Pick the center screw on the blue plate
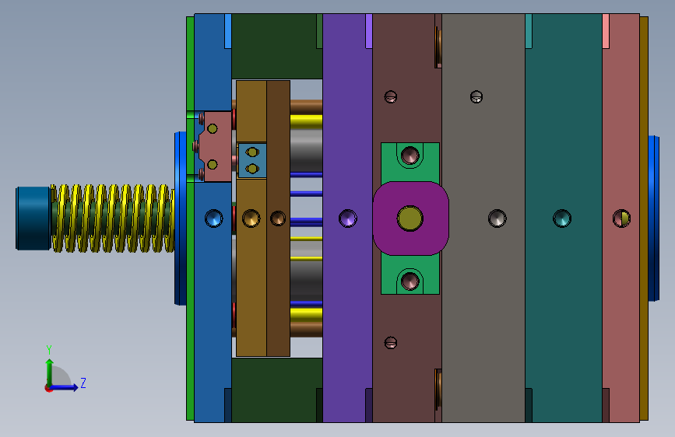The image size is (675, 437). coord(213,218)
